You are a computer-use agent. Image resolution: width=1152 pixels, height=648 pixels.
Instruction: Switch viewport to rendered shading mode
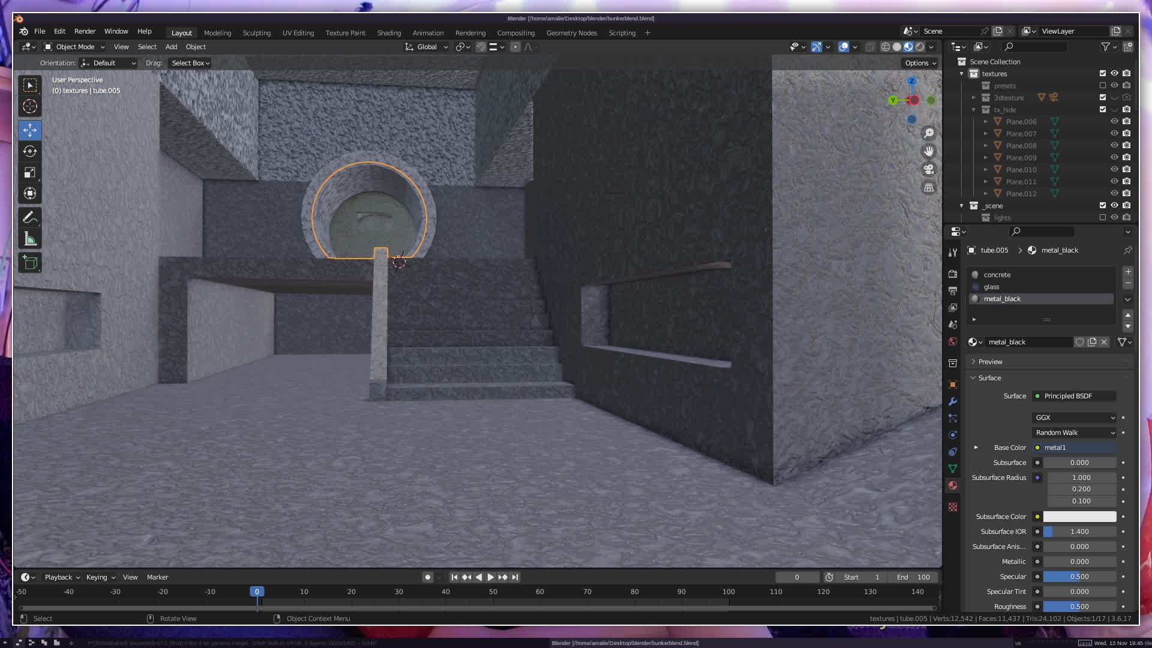[920, 47]
